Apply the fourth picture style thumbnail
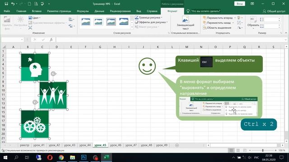 pos(123,22)
